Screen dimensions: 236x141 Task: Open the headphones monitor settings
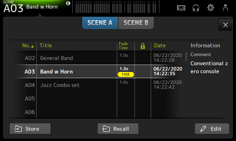[x=196, y=8]
